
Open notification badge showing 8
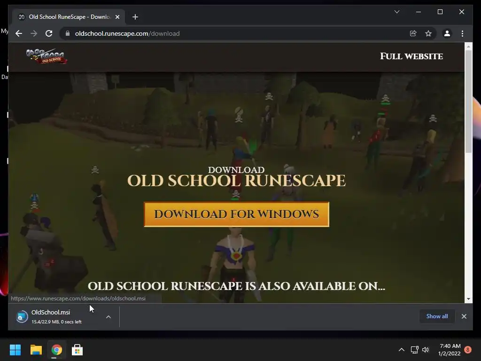pos(468,350)
